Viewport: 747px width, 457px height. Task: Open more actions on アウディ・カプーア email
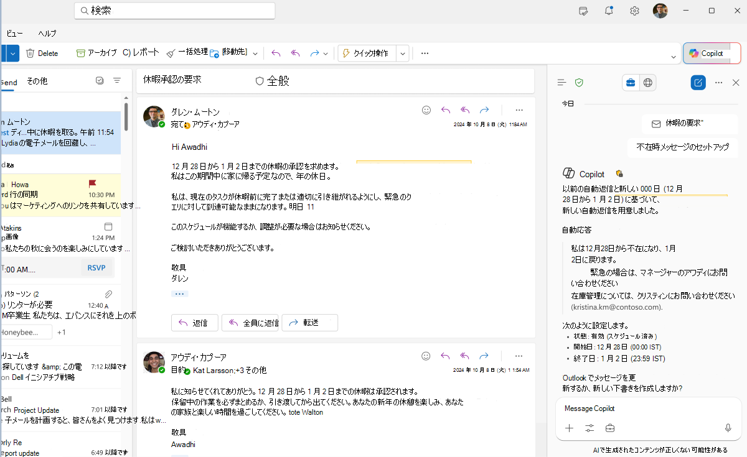tap(519, 356)
